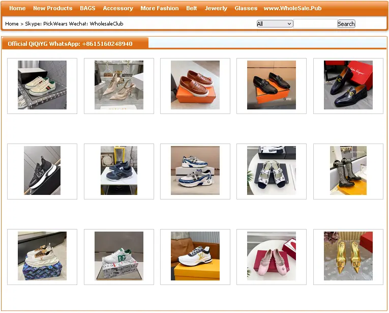This screenshot has width=389, height=313.
Task: Go to New Products menu
Action: coord(52,8)
